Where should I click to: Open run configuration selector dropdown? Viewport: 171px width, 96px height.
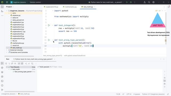pos(106,2)
